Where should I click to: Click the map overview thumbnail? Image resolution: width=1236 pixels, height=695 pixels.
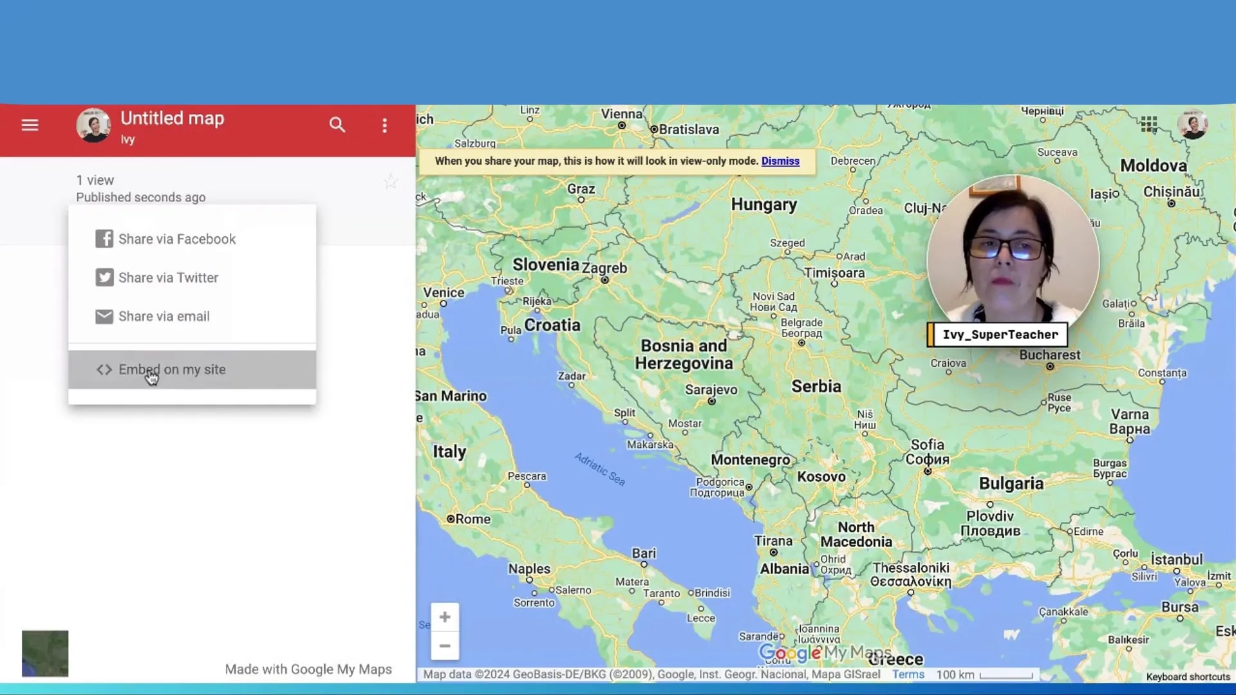[44, 654]
